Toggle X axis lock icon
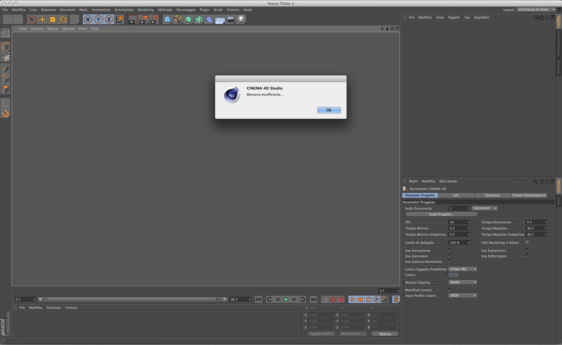Image resolution: width=562 pixels, height=345 pixels. coord(88,20)
